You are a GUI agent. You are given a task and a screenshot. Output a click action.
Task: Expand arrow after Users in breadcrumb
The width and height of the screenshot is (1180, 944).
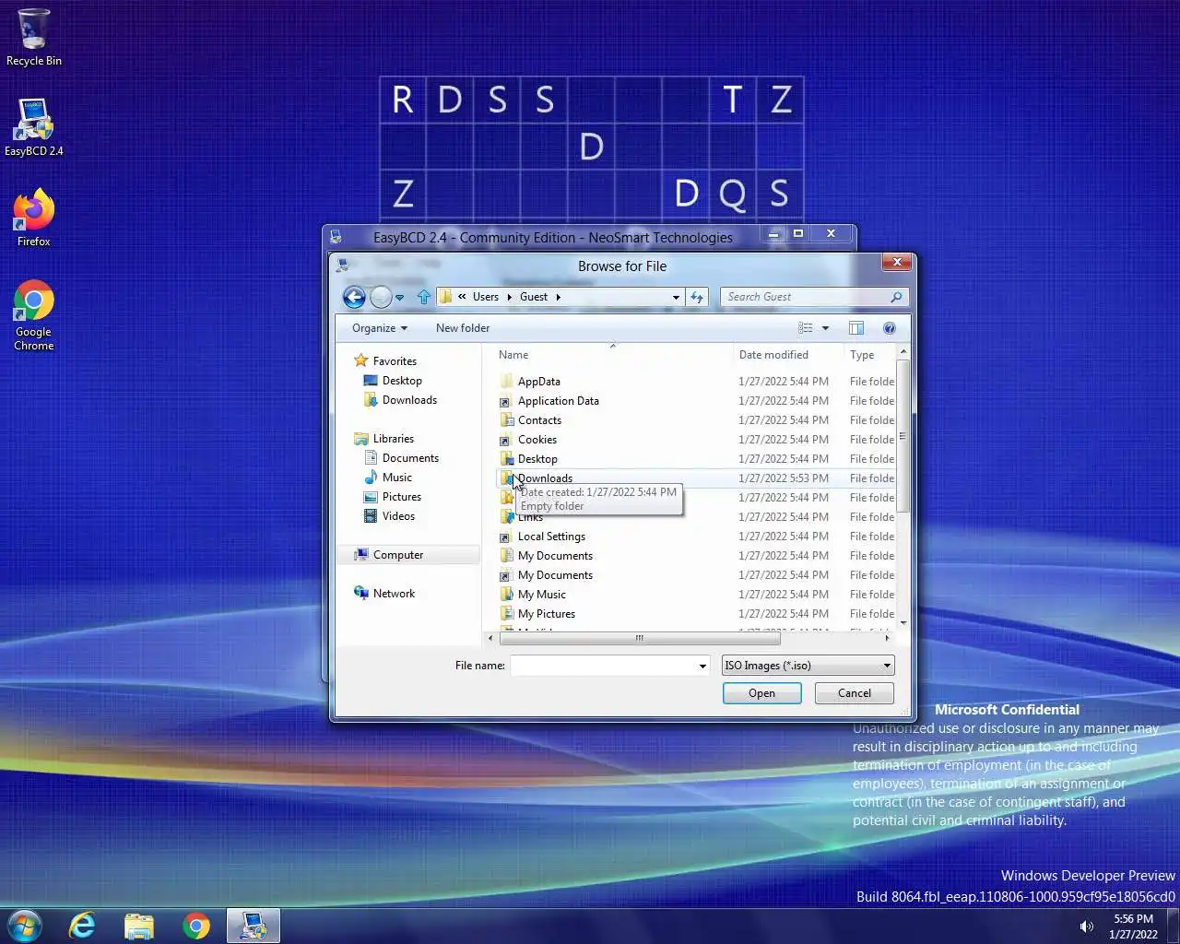click(x=509, y=297)
